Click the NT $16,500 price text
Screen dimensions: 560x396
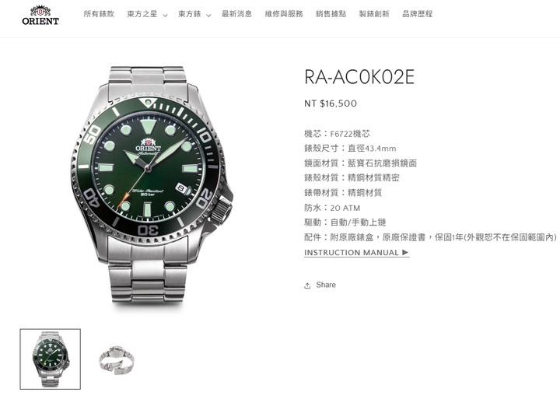coord(331,103)
